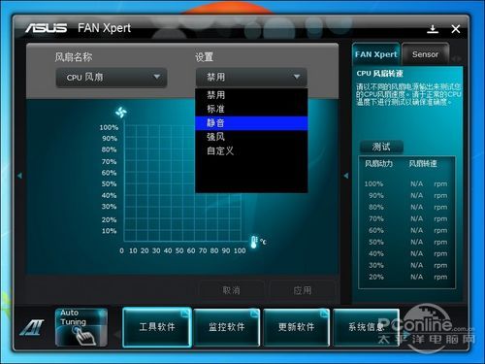Screen dimensions: 485x364
Task: Open the 工具软件 section
Action: (x=157, y=327)
